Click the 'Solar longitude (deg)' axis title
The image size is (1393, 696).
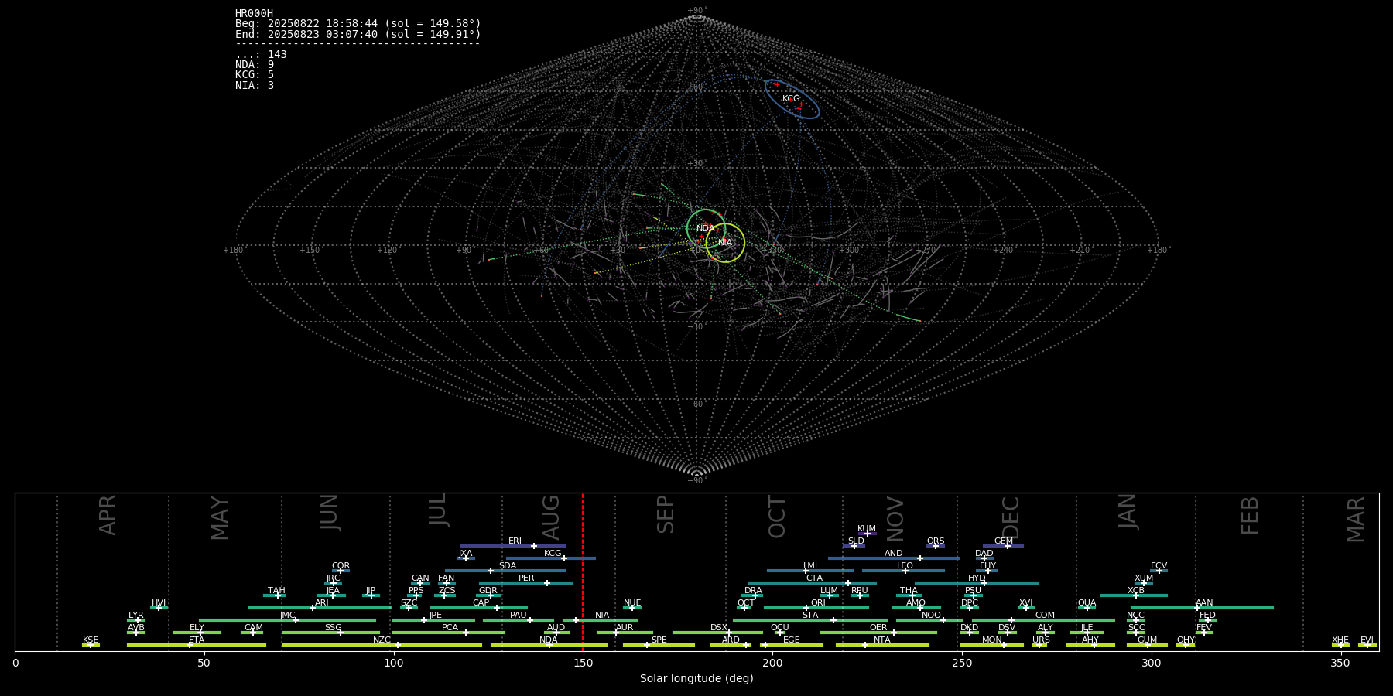[x=696, y=678]
